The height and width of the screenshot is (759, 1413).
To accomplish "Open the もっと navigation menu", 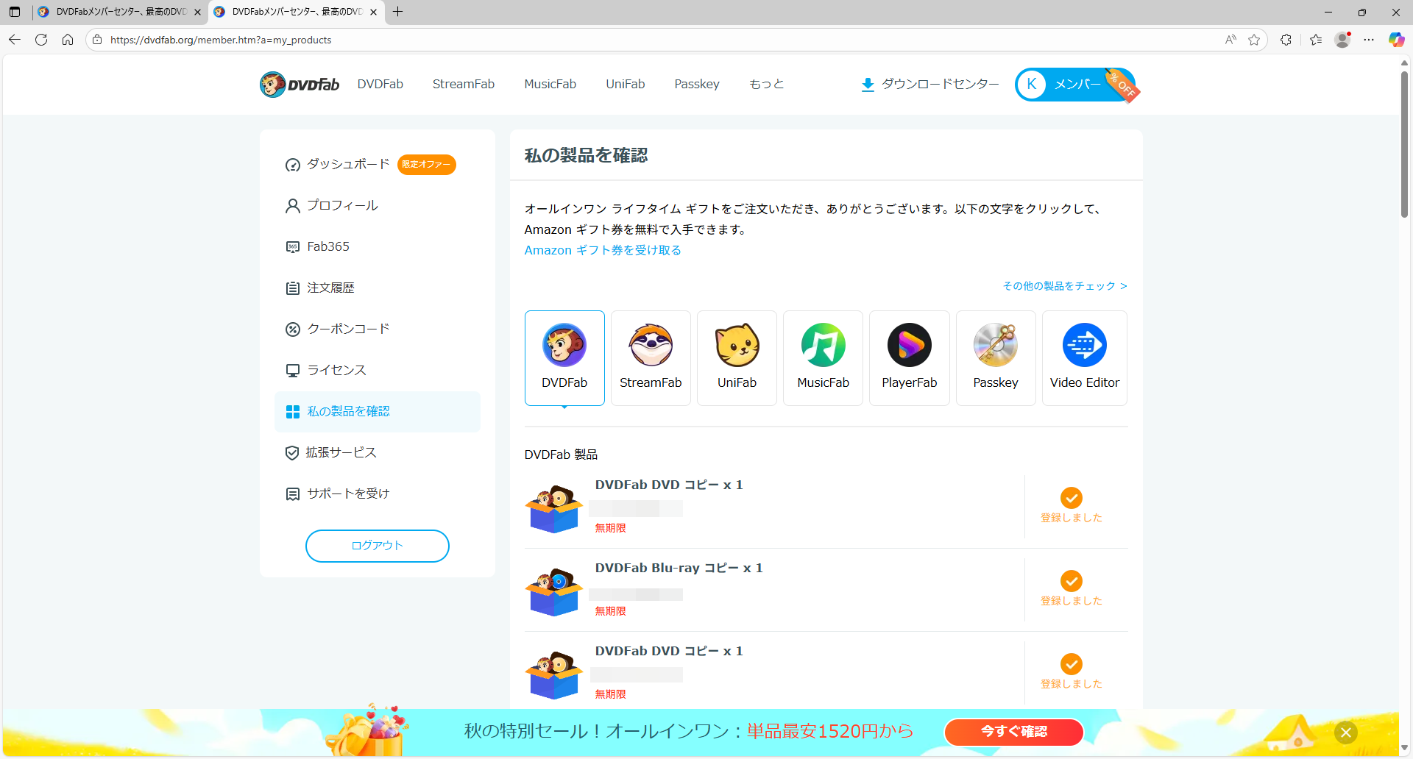I will pyautogui.click(x=766, y=85).
